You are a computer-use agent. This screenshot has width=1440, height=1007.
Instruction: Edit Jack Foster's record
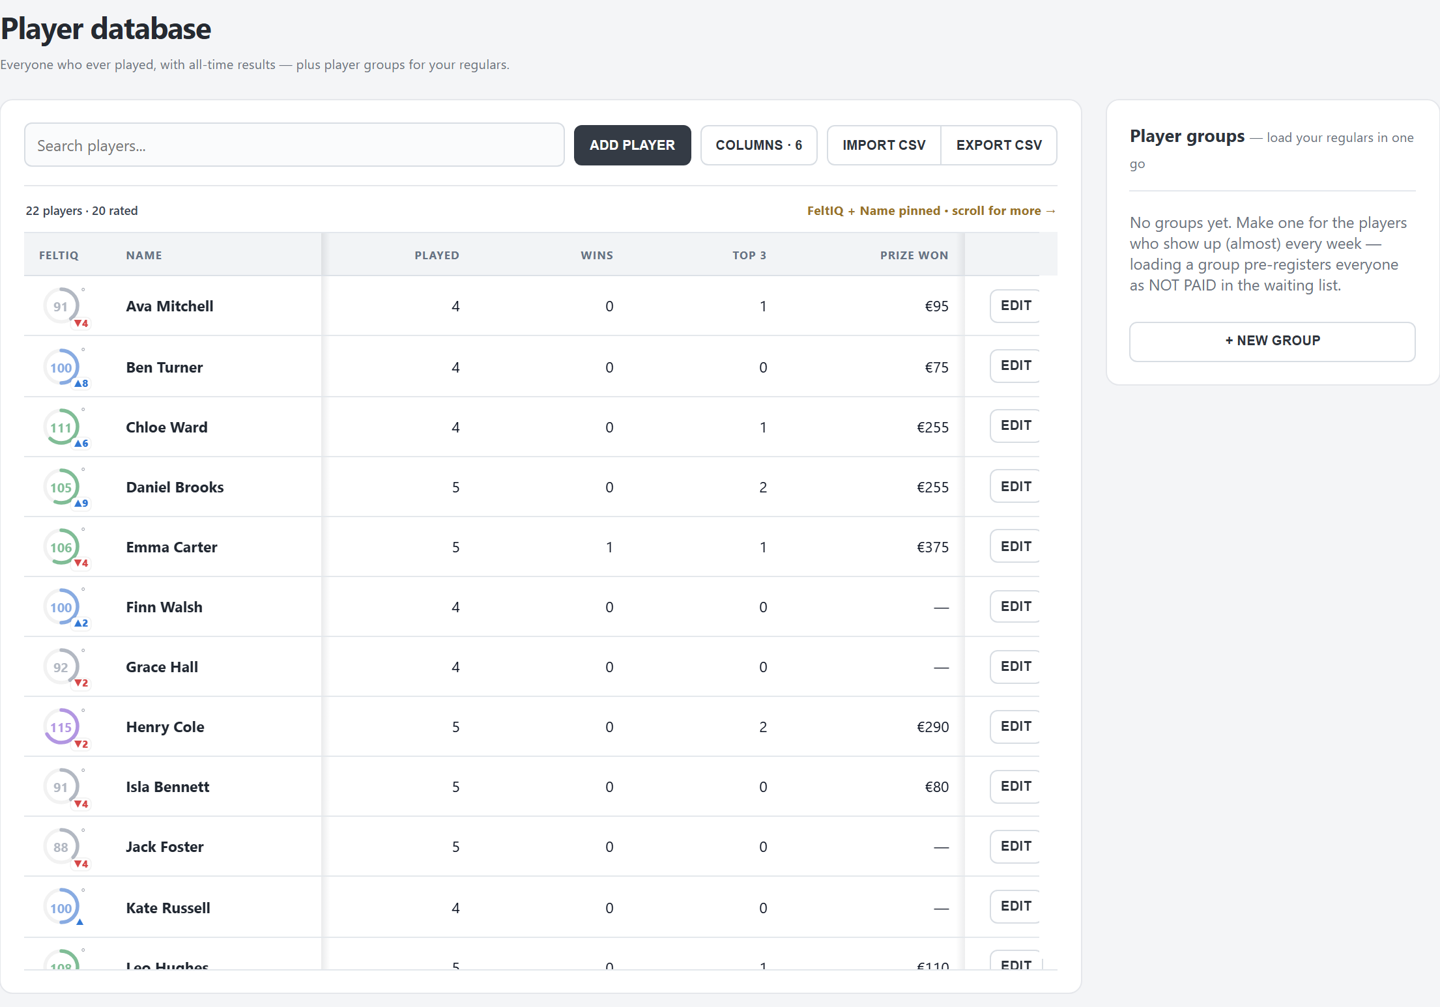click(x=1015, y=846)
